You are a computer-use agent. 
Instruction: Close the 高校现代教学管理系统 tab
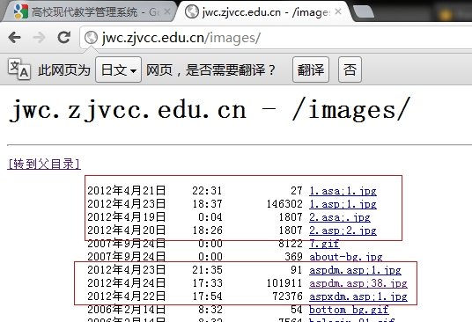[x=167, y=11]
